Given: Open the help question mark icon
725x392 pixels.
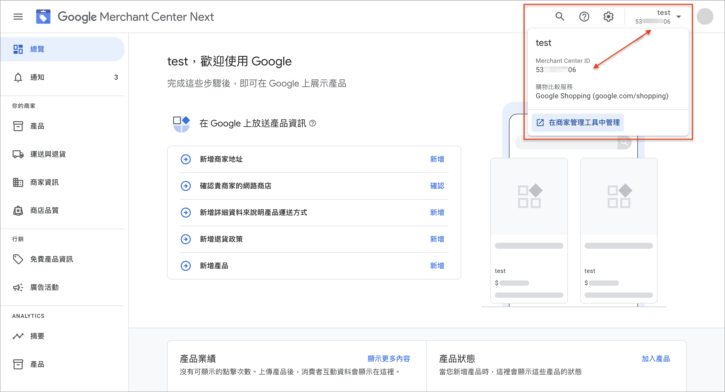Looking at the screenshot, I should (584, 17).
